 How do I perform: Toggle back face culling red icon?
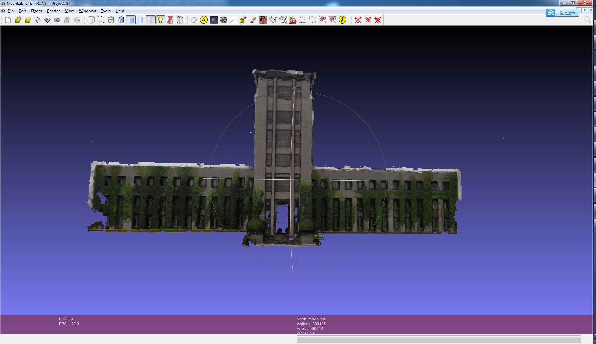pos(170,20)
